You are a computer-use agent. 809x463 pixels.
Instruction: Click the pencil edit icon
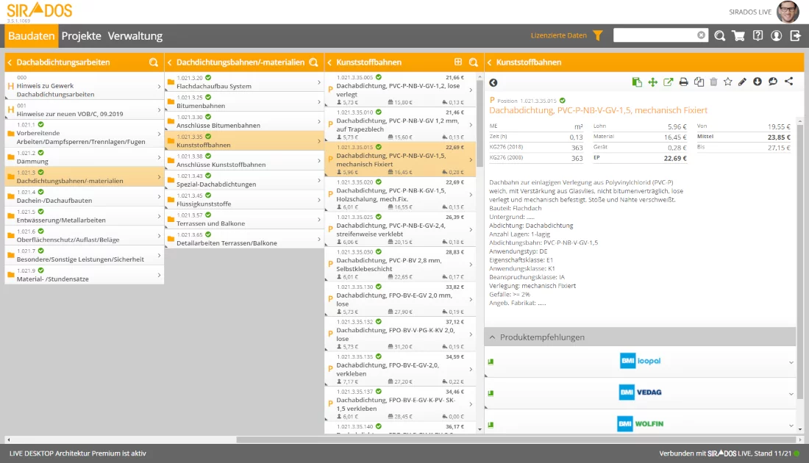742,82
